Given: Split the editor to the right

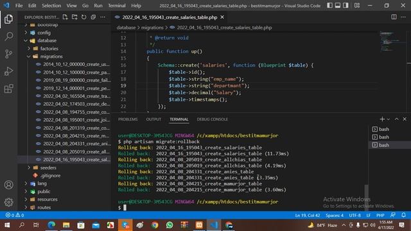Looking at the screenshot, I should (x=394, y=17).
